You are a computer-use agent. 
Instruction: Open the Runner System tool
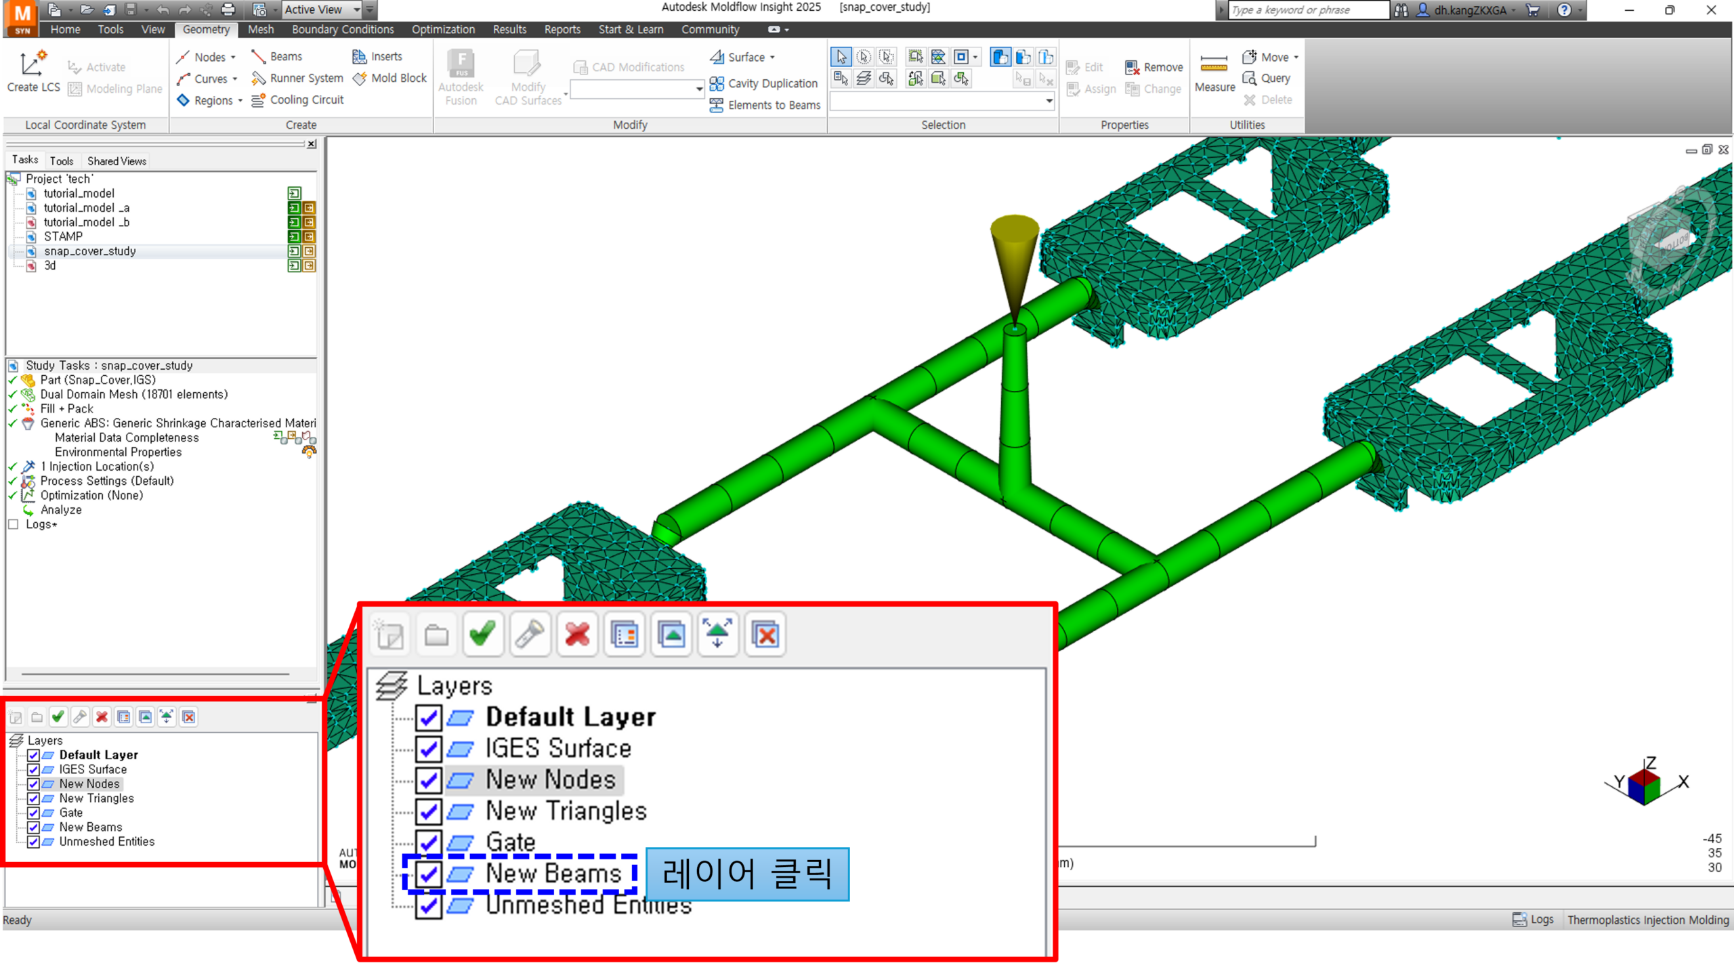pyautogui.click(x=297, y=79)
